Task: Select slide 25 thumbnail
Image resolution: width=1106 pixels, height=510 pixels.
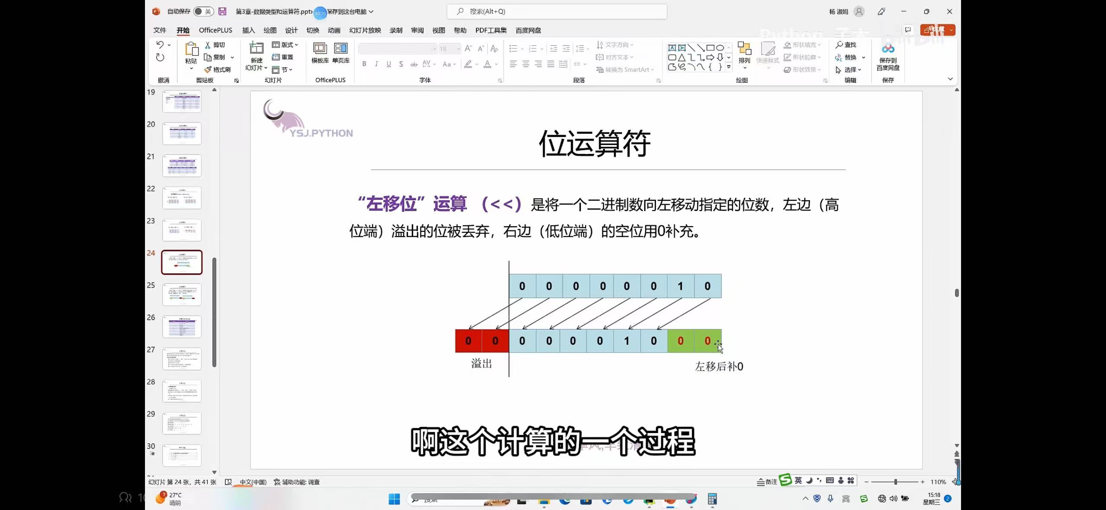Action: tap(182, 295)
